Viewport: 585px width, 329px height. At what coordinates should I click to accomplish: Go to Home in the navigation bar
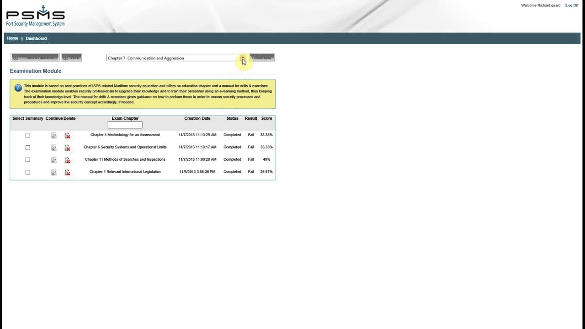[x=13, y=38]
